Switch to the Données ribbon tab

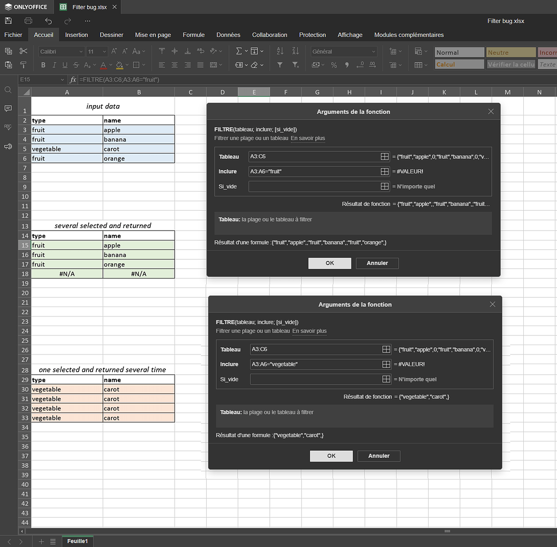click(228, 34)
